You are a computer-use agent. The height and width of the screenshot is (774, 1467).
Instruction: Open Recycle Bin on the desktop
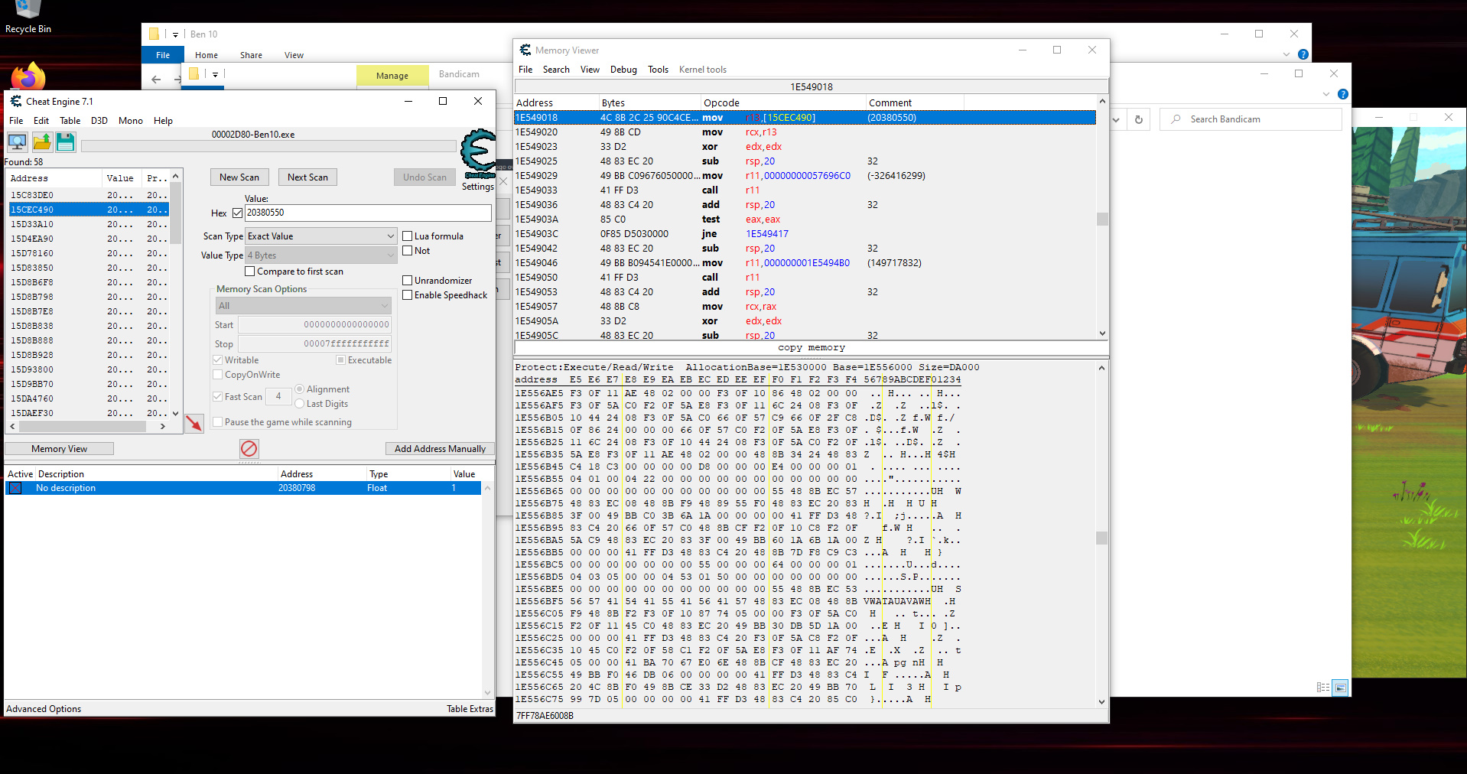[x=28, y=18]
